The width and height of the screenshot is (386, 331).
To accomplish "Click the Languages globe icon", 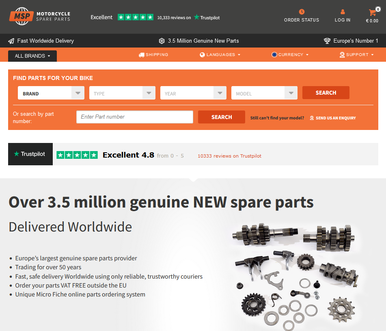I will click(x=202, y=55).
